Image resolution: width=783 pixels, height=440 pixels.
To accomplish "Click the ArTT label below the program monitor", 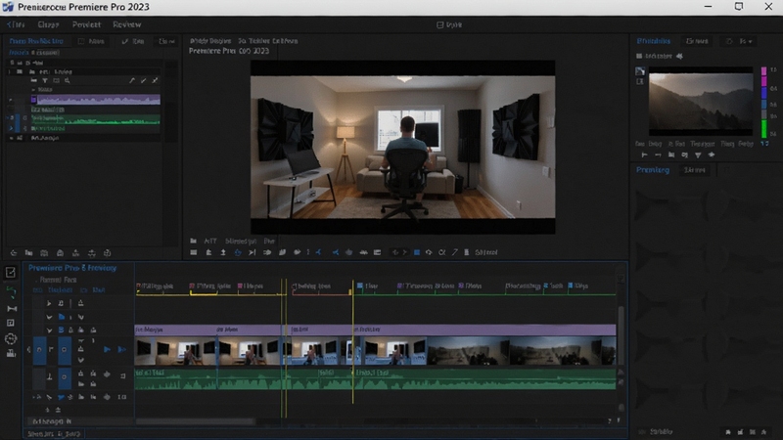I will tap(210, 241).
